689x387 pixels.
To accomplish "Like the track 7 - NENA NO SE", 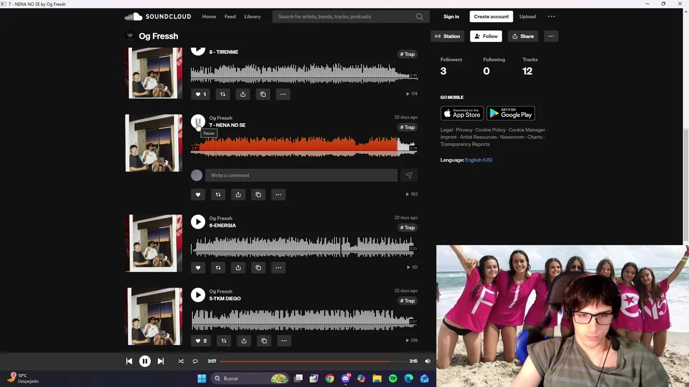I will pos(198,195).
